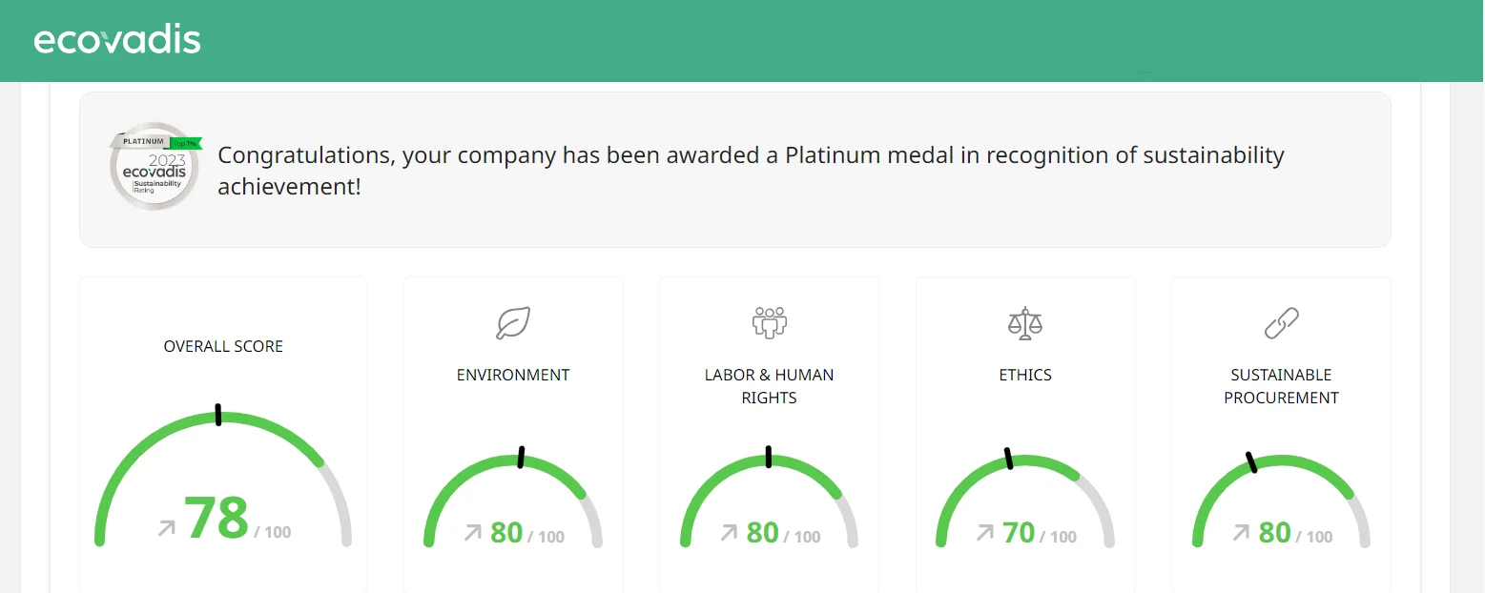1485x593 pixels.
Task: Click the trend arrow beside Ethics score 70
Action: (984, 533)
